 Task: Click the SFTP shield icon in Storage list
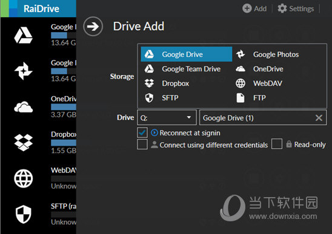coord(149,98)
